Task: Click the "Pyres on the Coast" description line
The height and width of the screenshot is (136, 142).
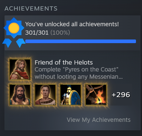Action: (x=77, y=70)
